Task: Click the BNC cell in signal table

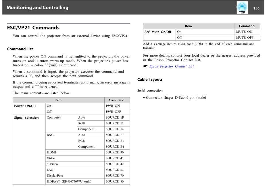Action: pyautogui.click(x=61, y=141)
